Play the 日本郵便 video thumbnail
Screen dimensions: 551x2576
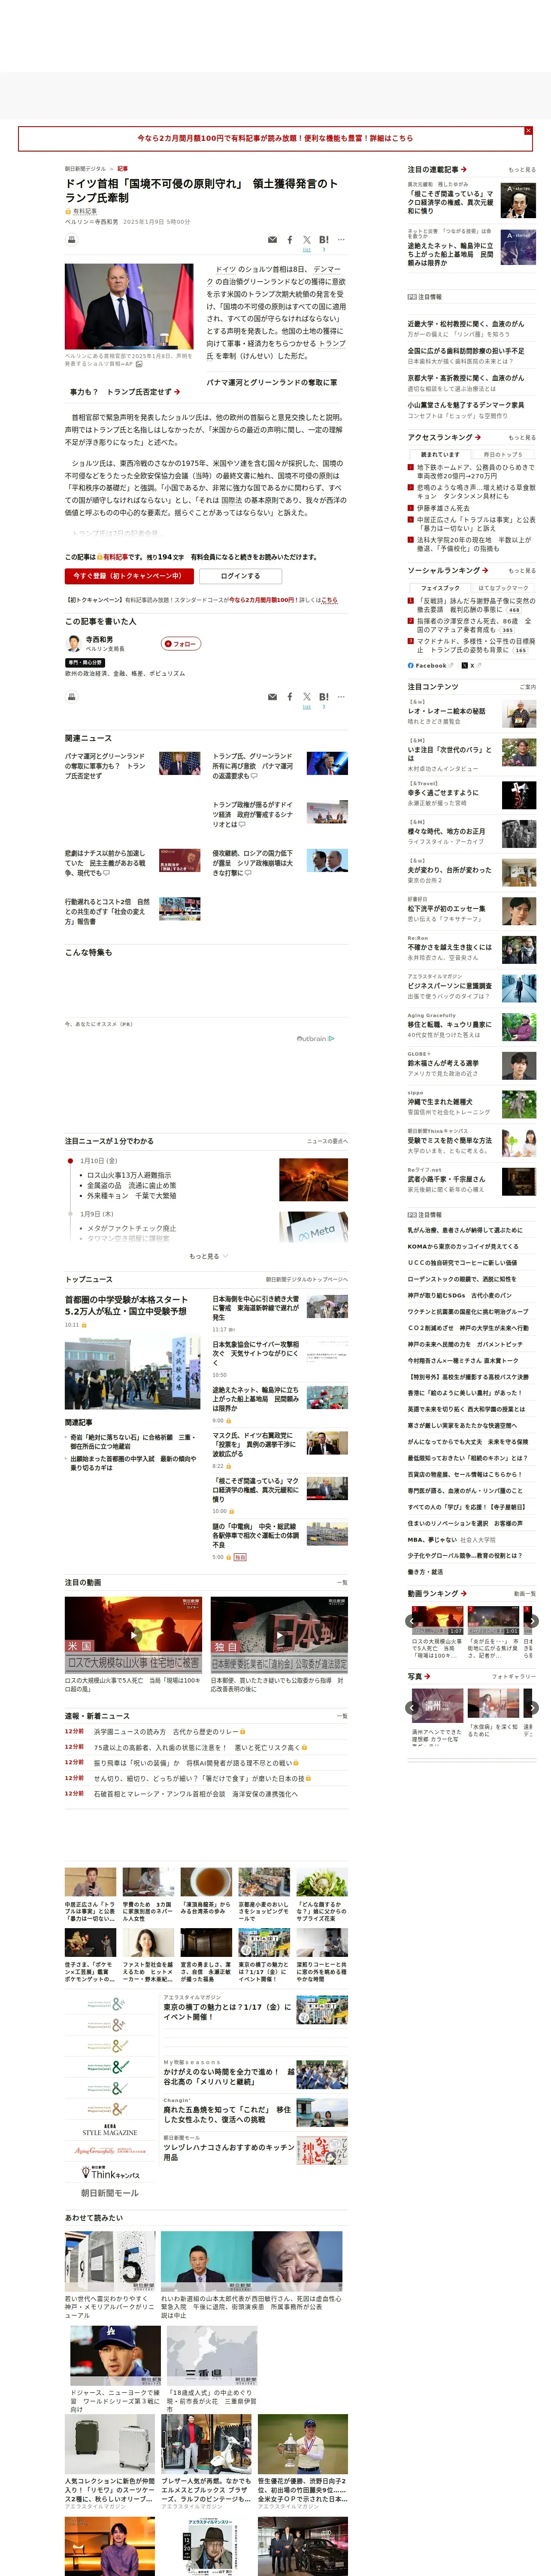(279, 1635)
